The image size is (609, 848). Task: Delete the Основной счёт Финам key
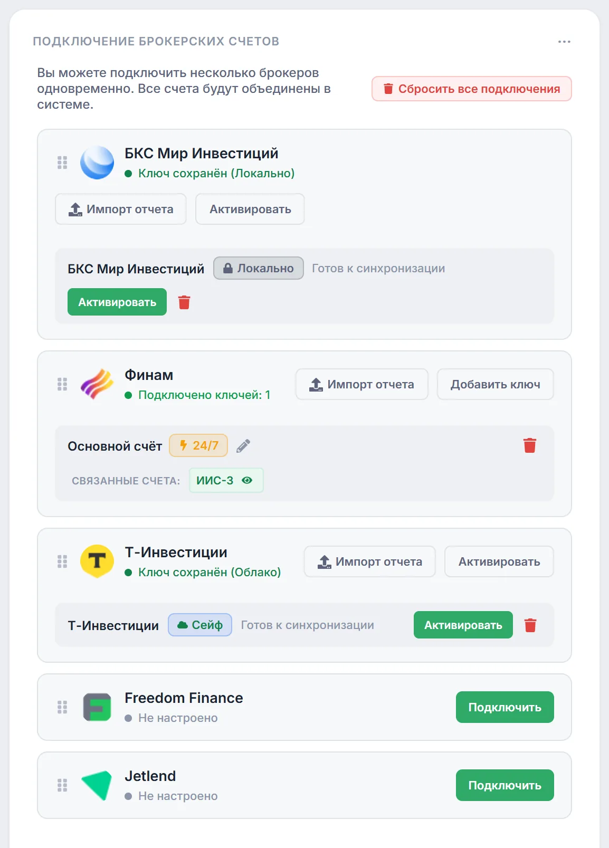click(530, 445)
